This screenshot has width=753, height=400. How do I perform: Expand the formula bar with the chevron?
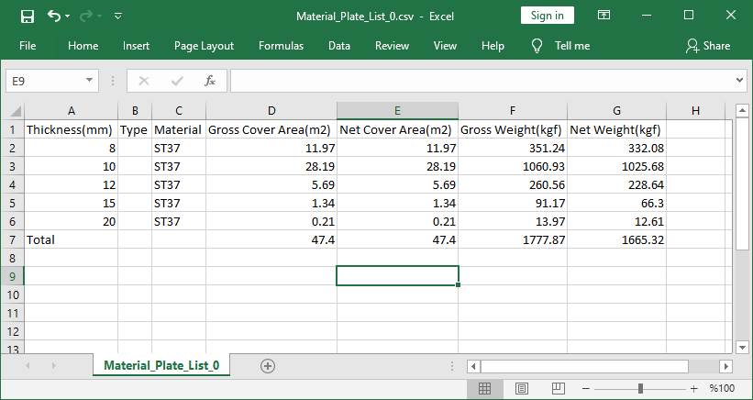tap(740, 81)
